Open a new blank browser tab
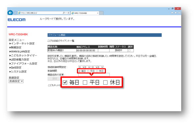 (101, 13)
